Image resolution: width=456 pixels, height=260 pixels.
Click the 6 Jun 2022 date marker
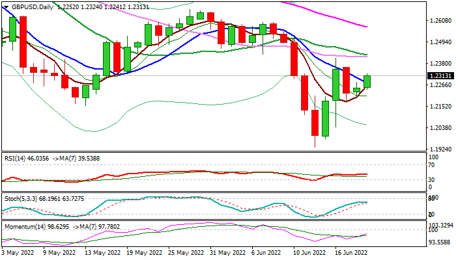point(266,253)
